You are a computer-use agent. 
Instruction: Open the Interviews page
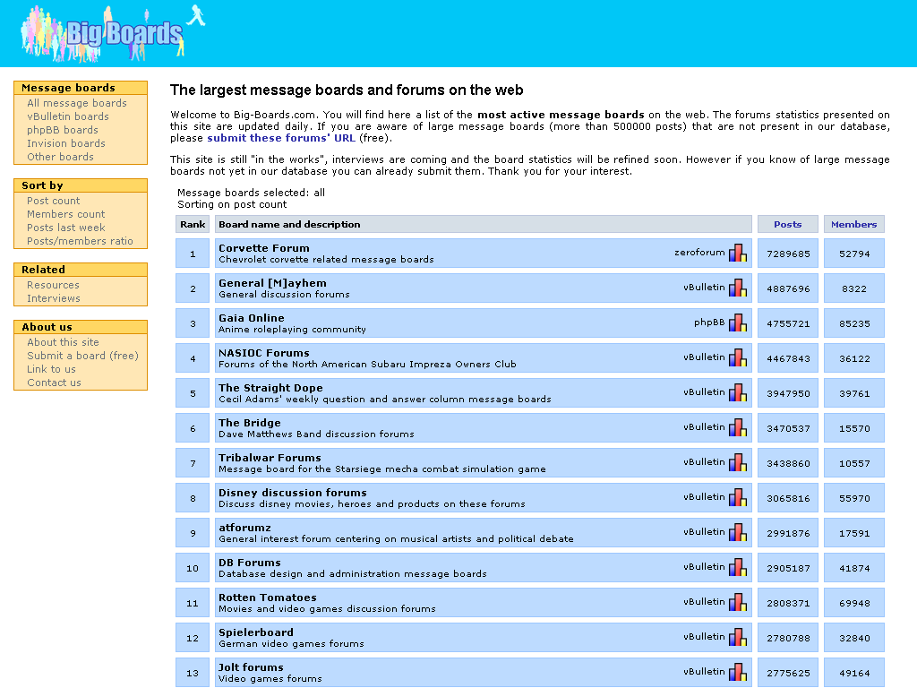54,298
